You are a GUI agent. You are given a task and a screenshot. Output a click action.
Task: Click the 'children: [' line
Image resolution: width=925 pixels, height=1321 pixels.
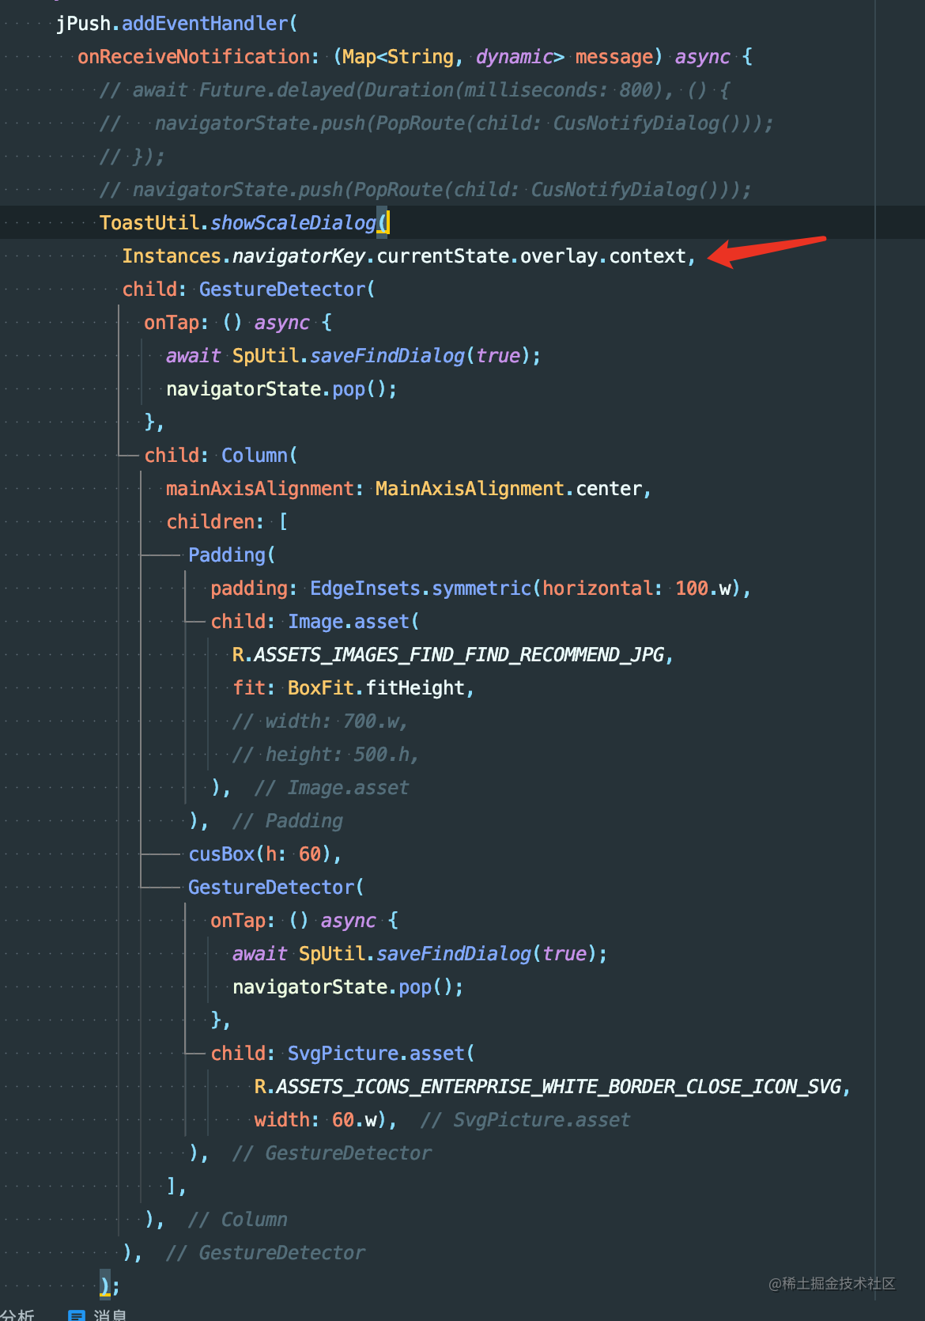[227, 522]
